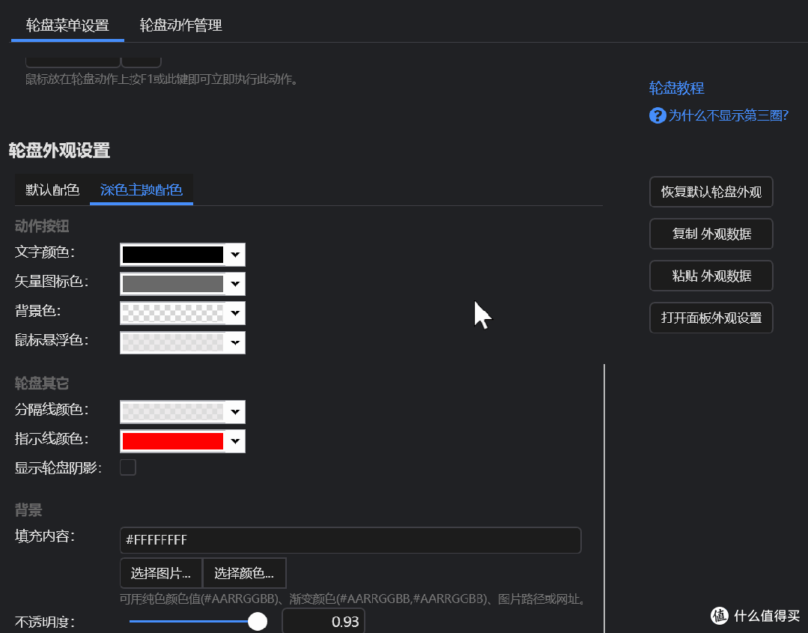Click the 复制 外观数据 button
The width and height of the screenshot is (808, 633).
[x=711, y=234]
